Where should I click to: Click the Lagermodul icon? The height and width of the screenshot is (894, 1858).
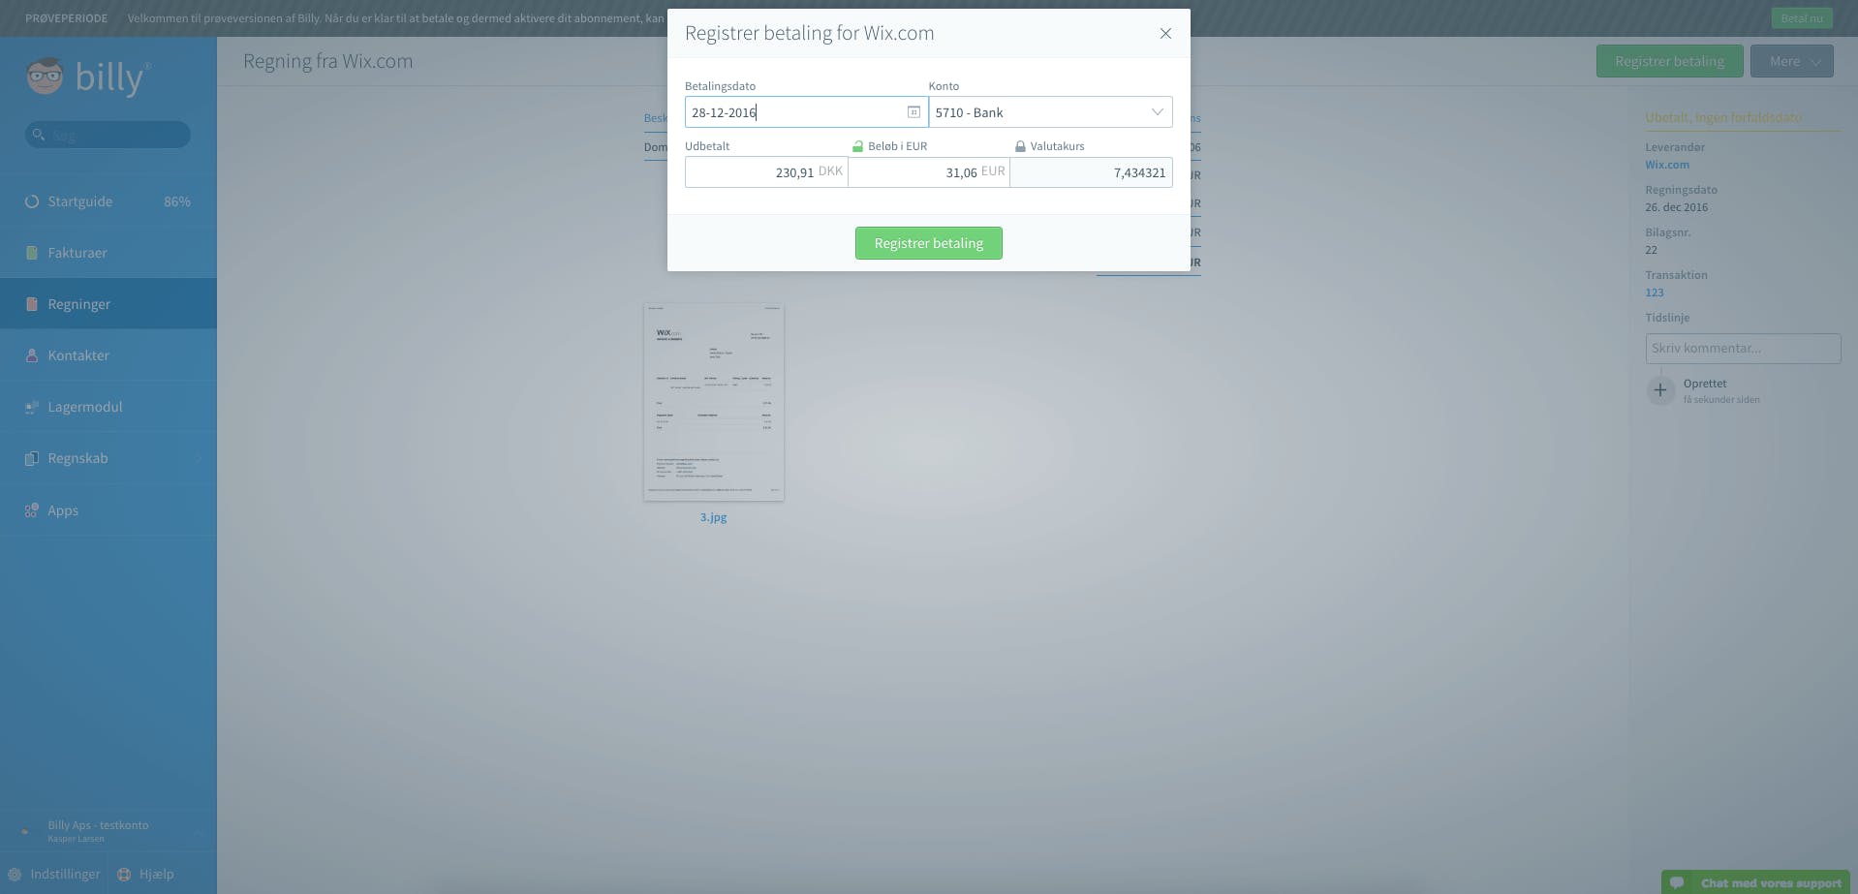tap(32, 407)
